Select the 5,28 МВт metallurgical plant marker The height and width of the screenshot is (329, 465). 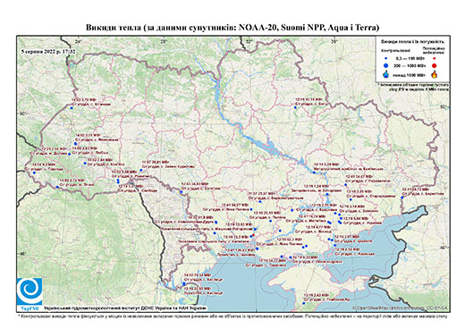coord(314,173)
